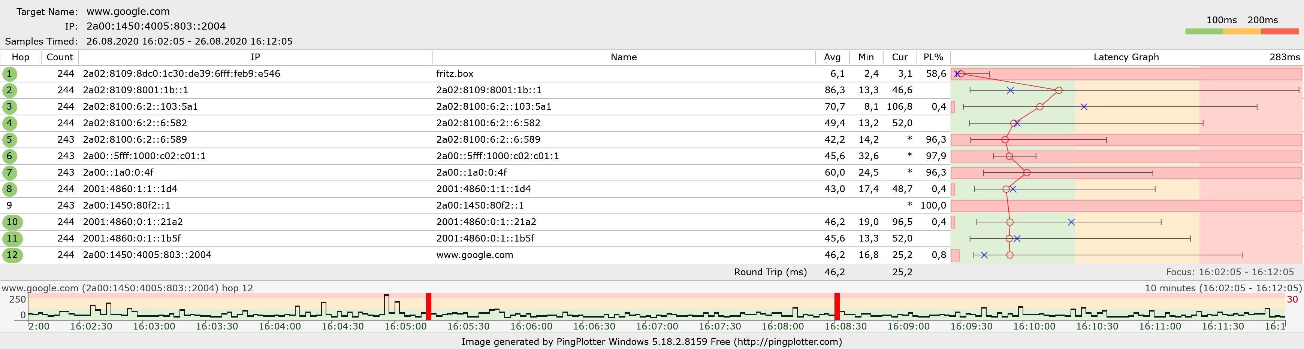Click the blue X current-latency marker for hop 3
Screen dimensions: 1304x349
(x=1084, y=107)
